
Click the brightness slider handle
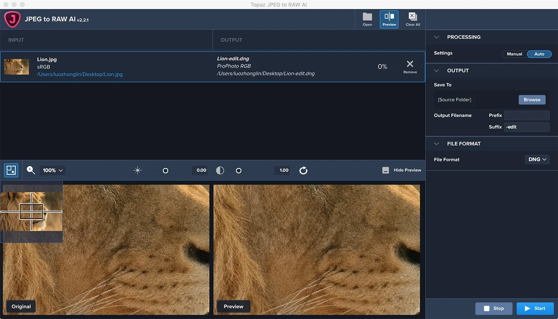166,171
